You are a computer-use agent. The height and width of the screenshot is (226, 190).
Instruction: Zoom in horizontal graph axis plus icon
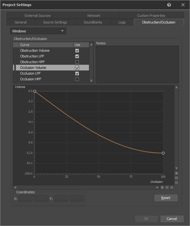click(162, 187)
